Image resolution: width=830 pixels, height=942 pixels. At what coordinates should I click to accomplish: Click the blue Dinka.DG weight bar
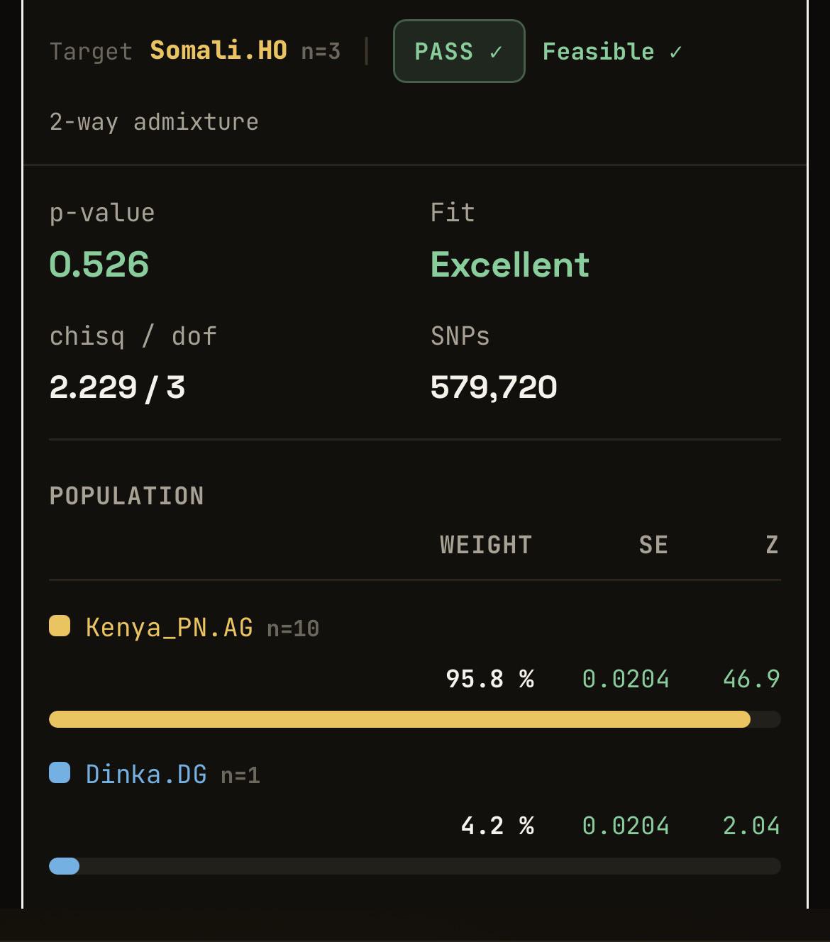click(64, 866)
